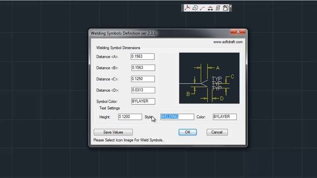Click the 'Color:' label in Text Settings
317x178 pixels.
pyautogui.click(x=201, y=117)
